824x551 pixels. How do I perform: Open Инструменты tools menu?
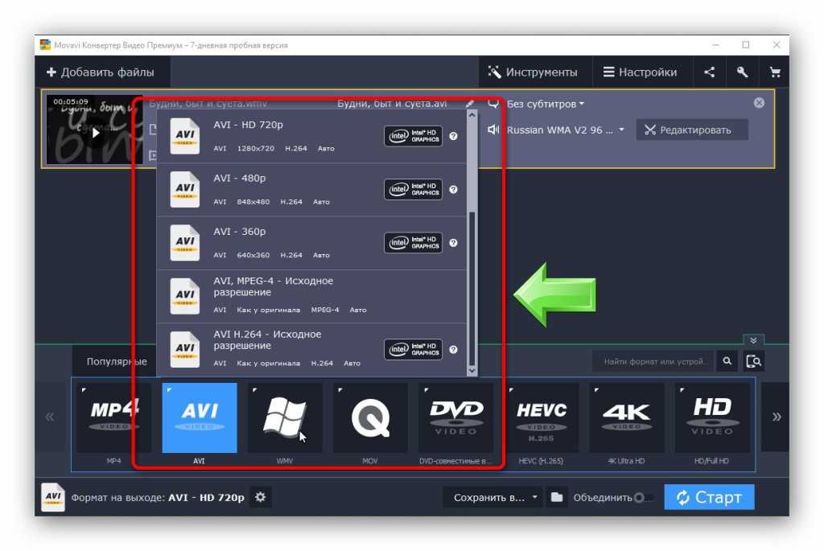(x=533, y=72)
